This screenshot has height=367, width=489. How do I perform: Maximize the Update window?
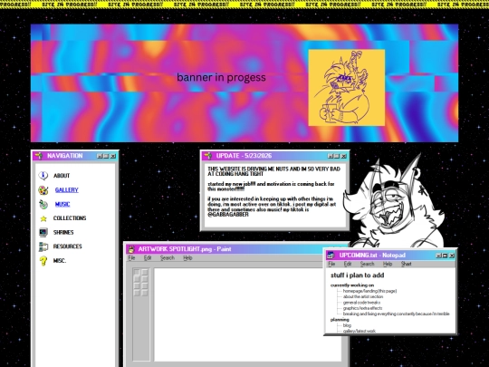[337, 156]
